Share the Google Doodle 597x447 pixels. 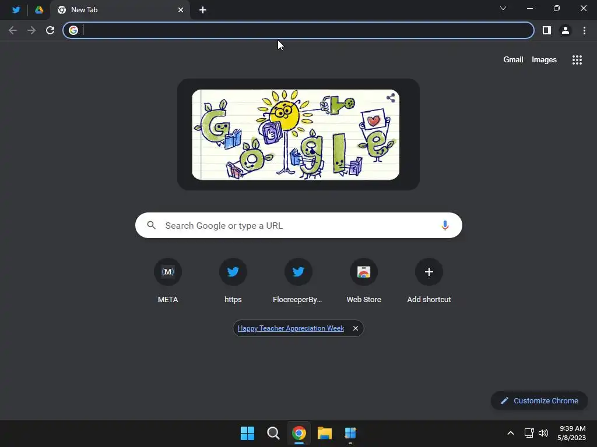pyautogui.click(x=391, y=98)
